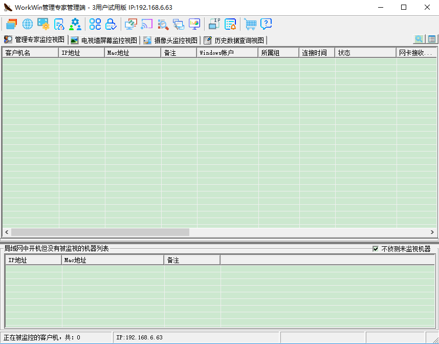Screen dimensions: 439x344
Task: Uncheck 不侦测未监视机器 checkbox
Action: [376, 249]
